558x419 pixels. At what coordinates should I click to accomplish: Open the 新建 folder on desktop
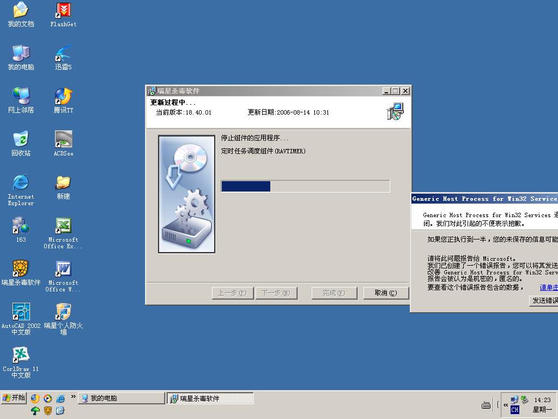click(x=63, y=188)
